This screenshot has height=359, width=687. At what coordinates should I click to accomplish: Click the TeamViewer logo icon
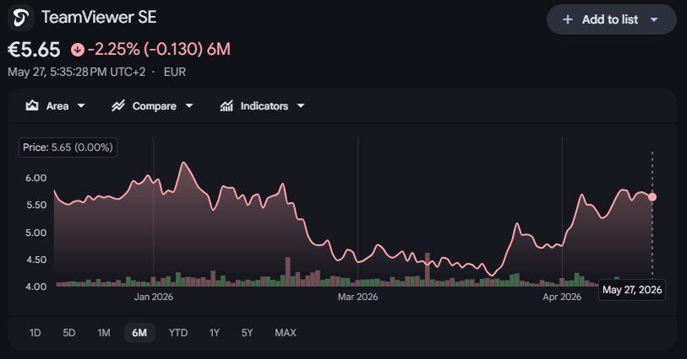[21, 18]
